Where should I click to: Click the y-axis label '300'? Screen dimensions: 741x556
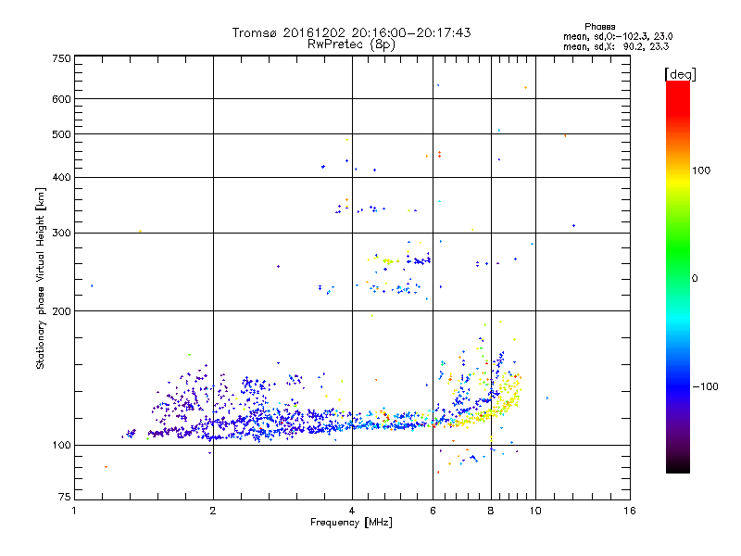point(61,233)
